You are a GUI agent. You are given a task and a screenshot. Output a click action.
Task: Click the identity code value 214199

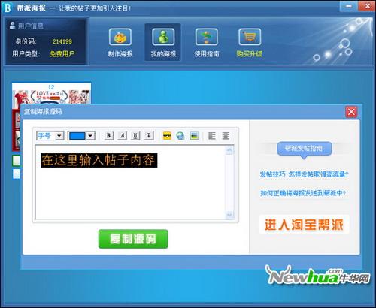(x=62, y=41)
